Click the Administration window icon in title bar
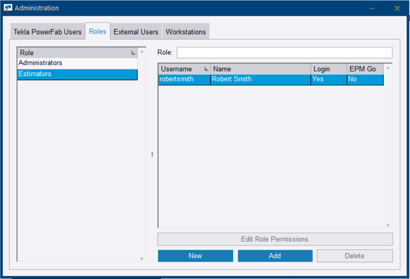410x279 pixels. tap(8, 8)
